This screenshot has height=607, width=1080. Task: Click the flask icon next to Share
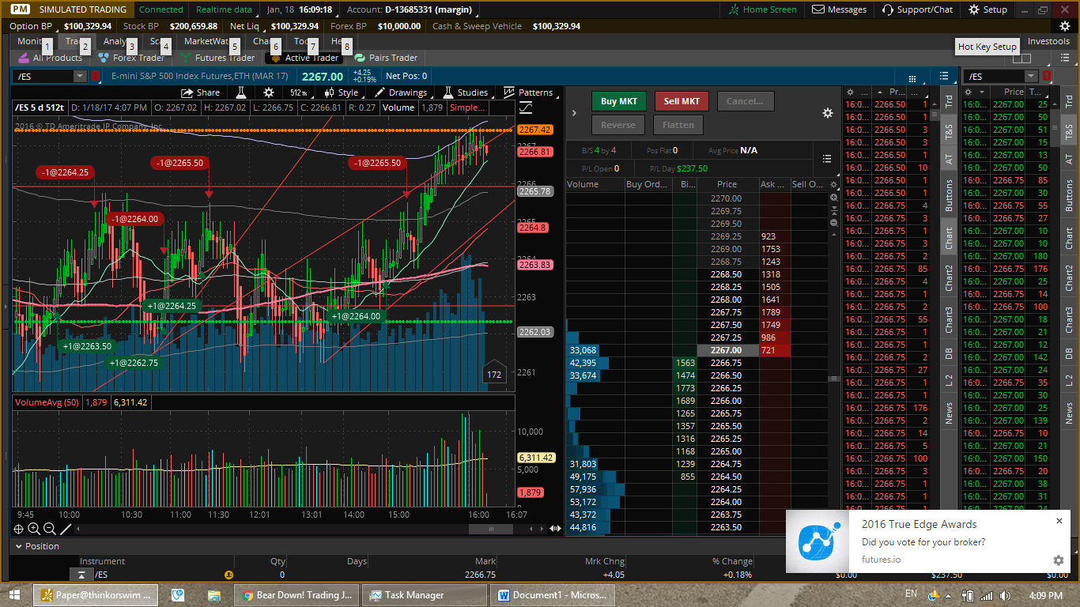[241, 92]
